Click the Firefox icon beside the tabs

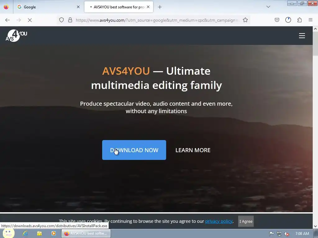pyautogui.click(x=6, y=7)
